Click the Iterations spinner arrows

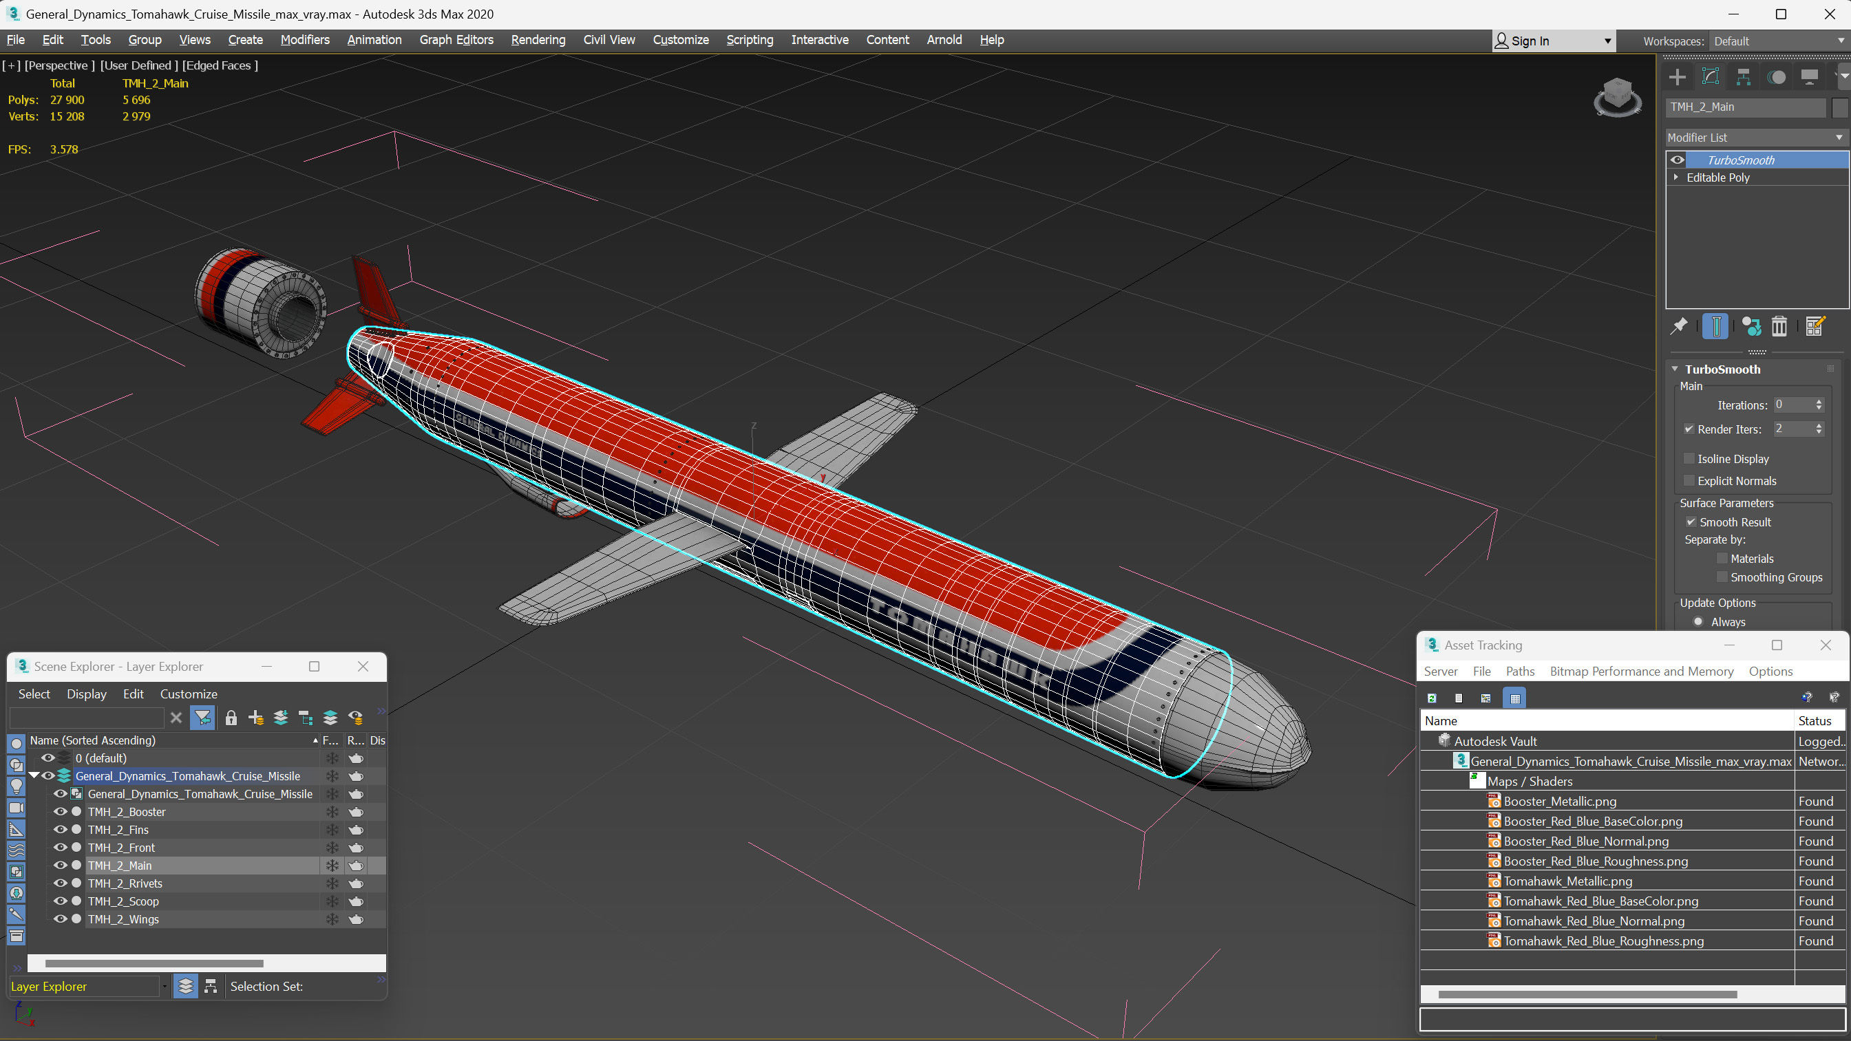pos(1819,405)
